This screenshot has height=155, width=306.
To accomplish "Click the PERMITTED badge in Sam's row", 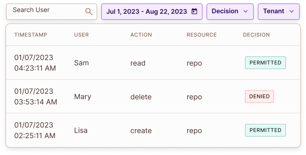I will pyautogui.click(x=266, y=63).
